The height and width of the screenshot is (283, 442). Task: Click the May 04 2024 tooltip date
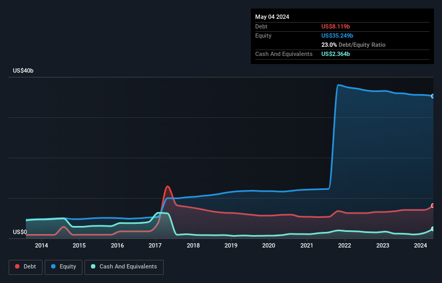[x=272, y=17]
